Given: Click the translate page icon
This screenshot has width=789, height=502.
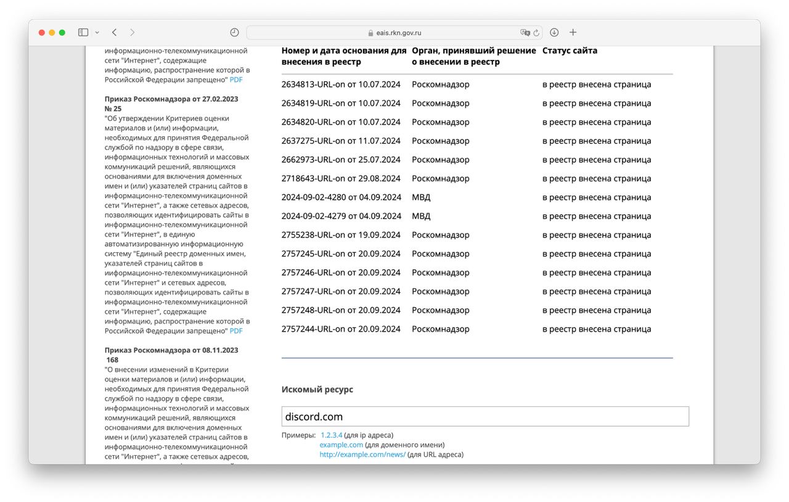Looking at the screenshot, I should point(525,33).
